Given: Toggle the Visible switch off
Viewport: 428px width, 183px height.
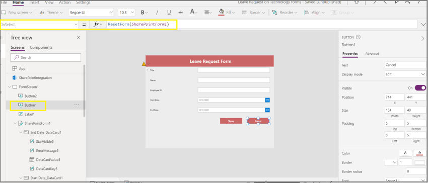Looking at the screenshot, I should [x=420, y=88].
